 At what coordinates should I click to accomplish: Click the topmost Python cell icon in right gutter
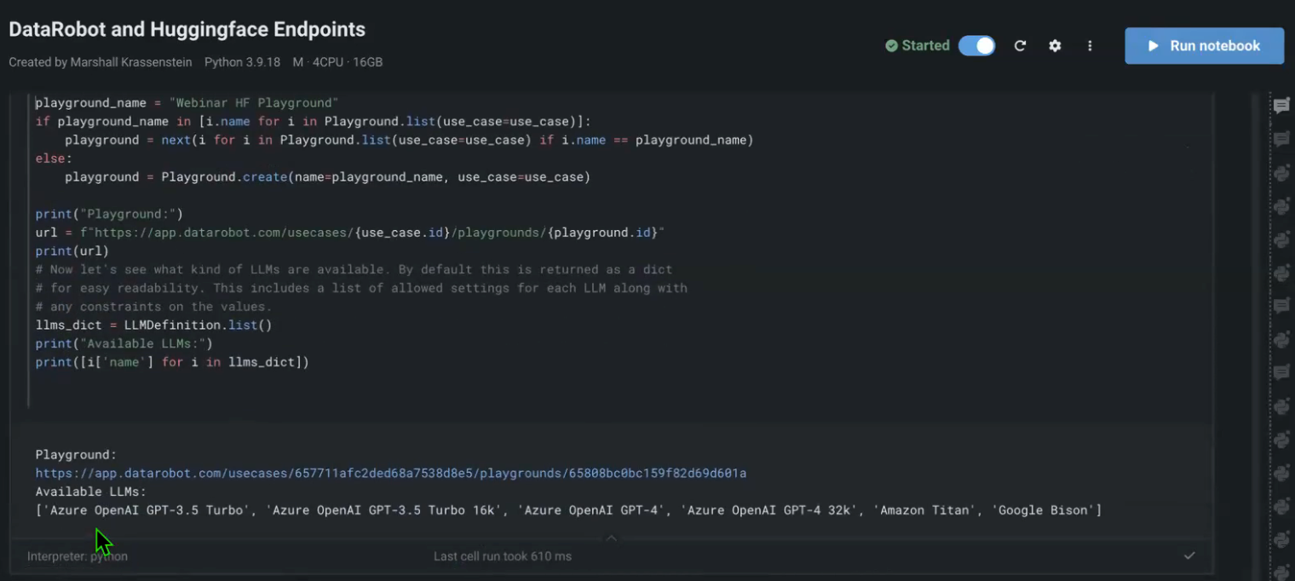tap(1281, 173)
